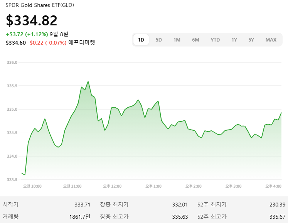Click the 거래량 label
Viewport: 288px width, 223px height.
coord(11,217)
